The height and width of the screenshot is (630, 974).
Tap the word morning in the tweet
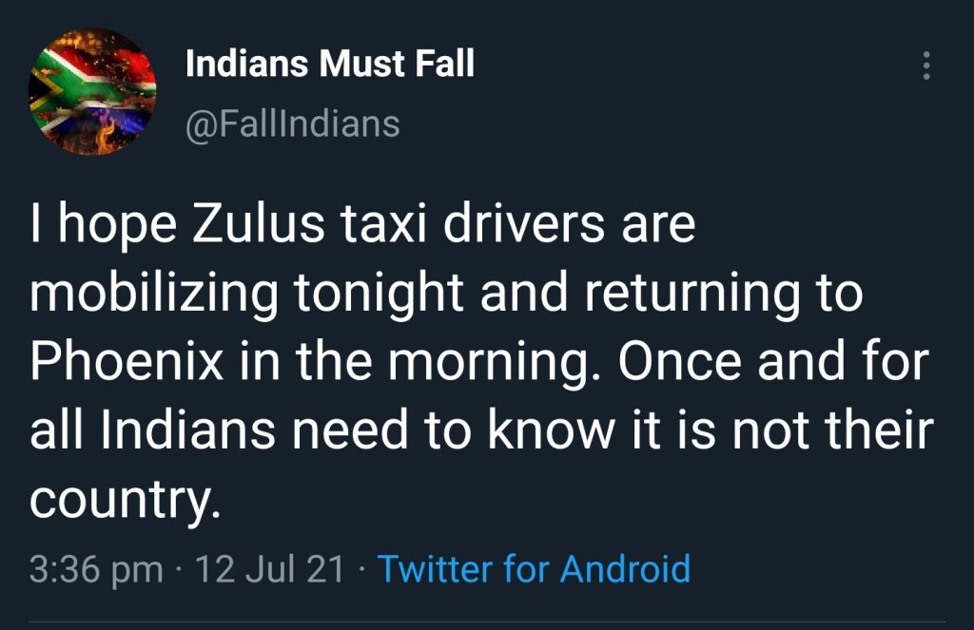(490, 362)
